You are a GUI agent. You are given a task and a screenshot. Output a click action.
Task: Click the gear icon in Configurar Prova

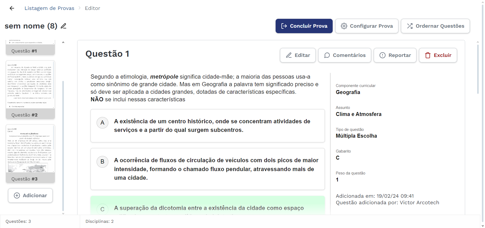[x=344, y=26]
